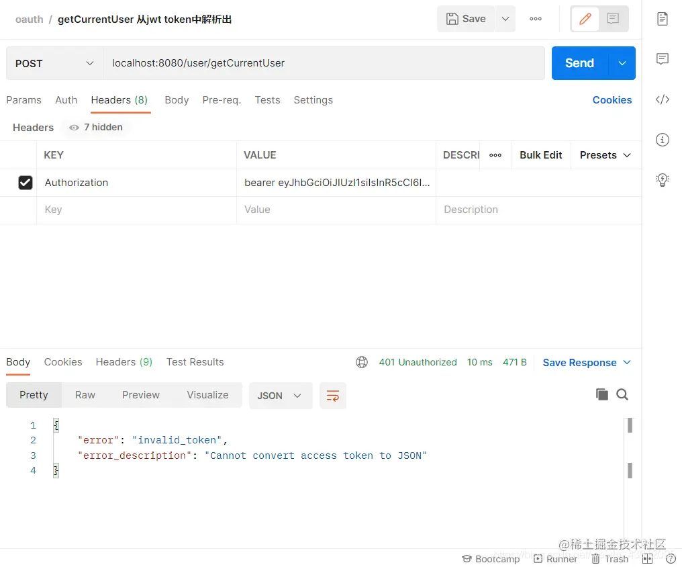This screenshot has width=682, height=567.
Task: Open the Test Results tab
Action: [195, 362]
